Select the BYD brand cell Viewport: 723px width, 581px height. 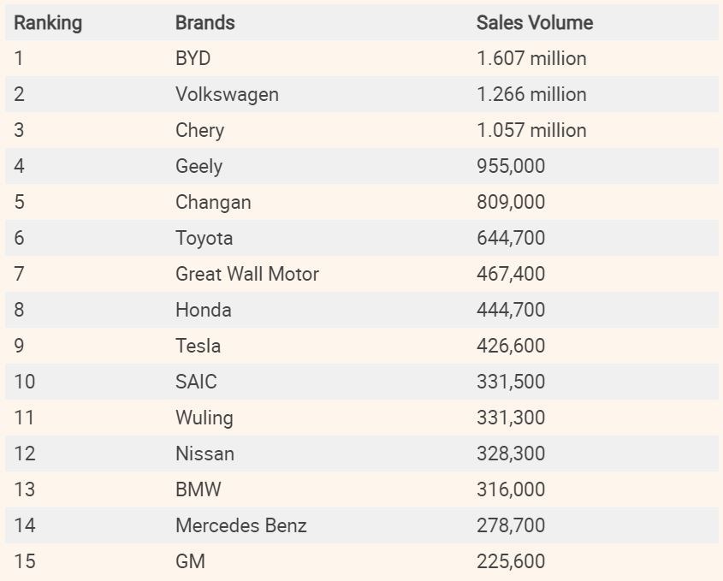coord(193,59)
